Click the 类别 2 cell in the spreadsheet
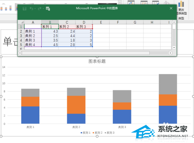The image size is (194, 143). (33, 36)
